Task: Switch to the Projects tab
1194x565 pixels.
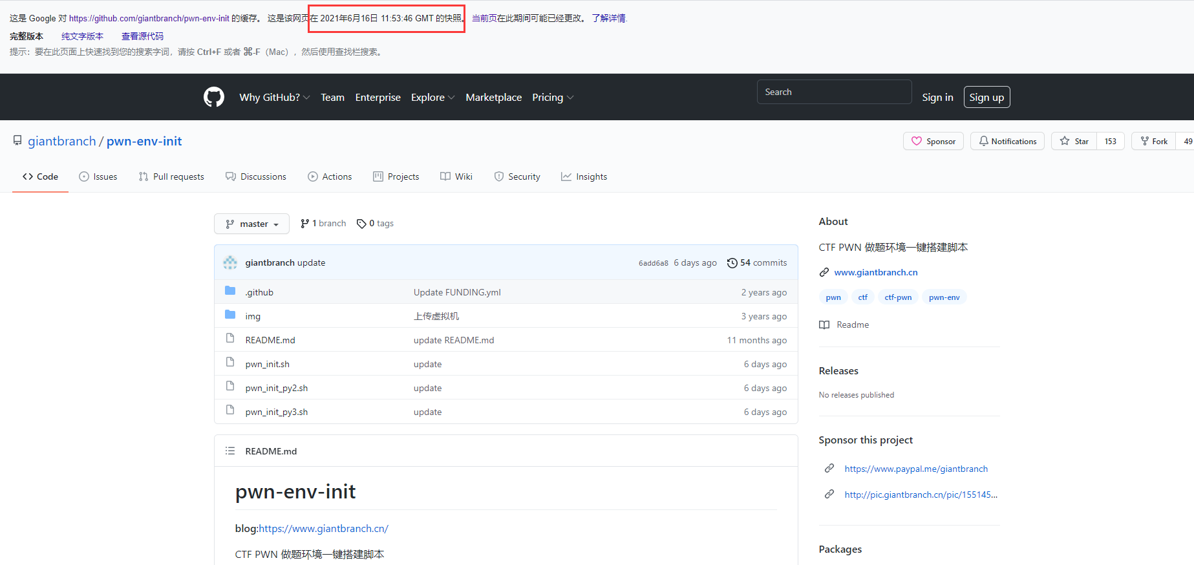Action: [396, 176]
